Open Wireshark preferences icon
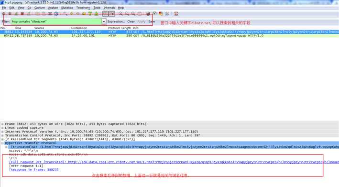Image resolution: width=339 pixels, height=187 pixels. (x=167, y=13)
